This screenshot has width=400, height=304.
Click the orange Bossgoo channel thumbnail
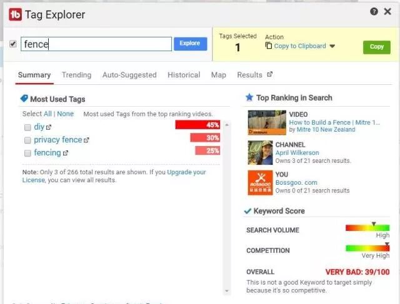click(260, 183)
